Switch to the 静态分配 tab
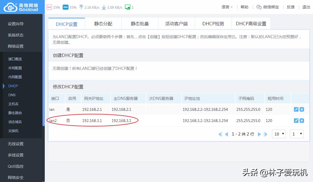The width and height of the screenshot is (313, 182). pyautogui.click(x=103, y=24)
